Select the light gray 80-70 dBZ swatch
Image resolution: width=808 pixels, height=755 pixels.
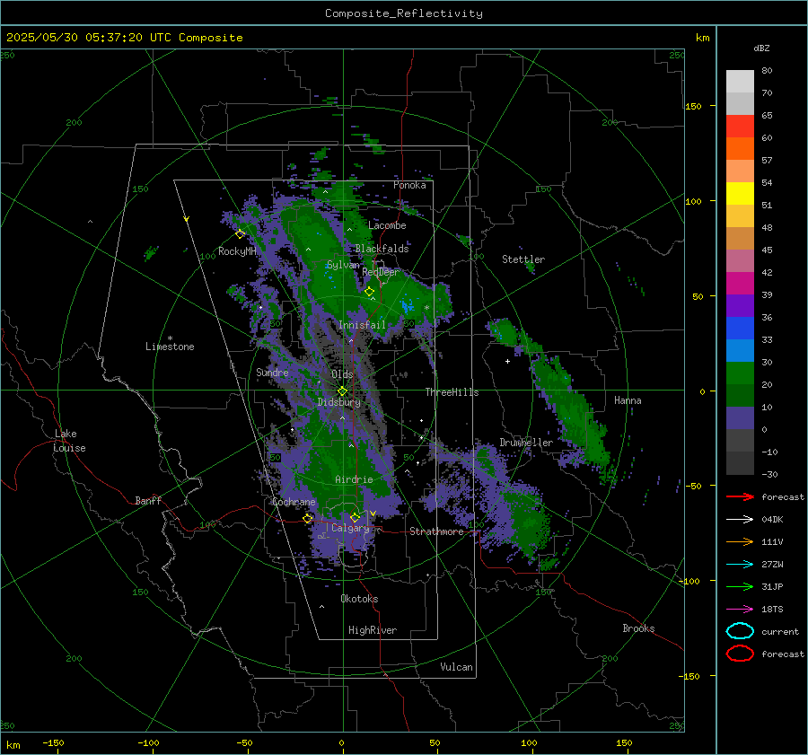[x=740, y=82]
